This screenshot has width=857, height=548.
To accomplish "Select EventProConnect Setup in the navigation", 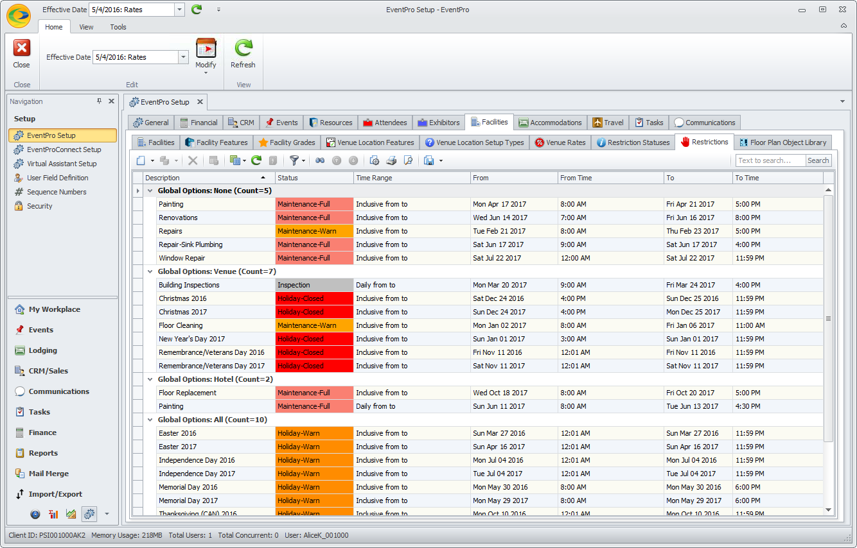I will pyautogui.click(x=64, y=150).
